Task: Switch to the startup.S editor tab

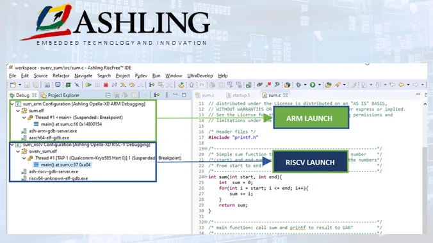Action: pyautogui.click(x=238, y=95)
